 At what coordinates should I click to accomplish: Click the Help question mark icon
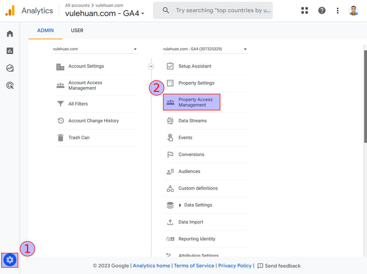point(322,11)
